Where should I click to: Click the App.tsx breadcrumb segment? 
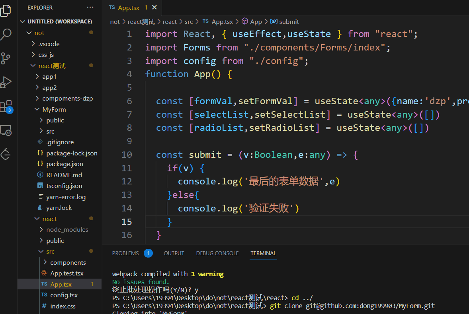(222, 21)
